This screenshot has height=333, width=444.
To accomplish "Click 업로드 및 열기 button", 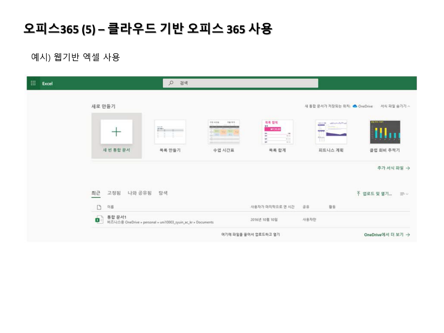I will 374,194.
